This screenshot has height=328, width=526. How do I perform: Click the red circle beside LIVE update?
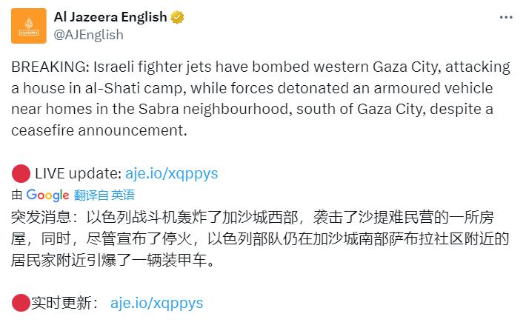[20, 175]
